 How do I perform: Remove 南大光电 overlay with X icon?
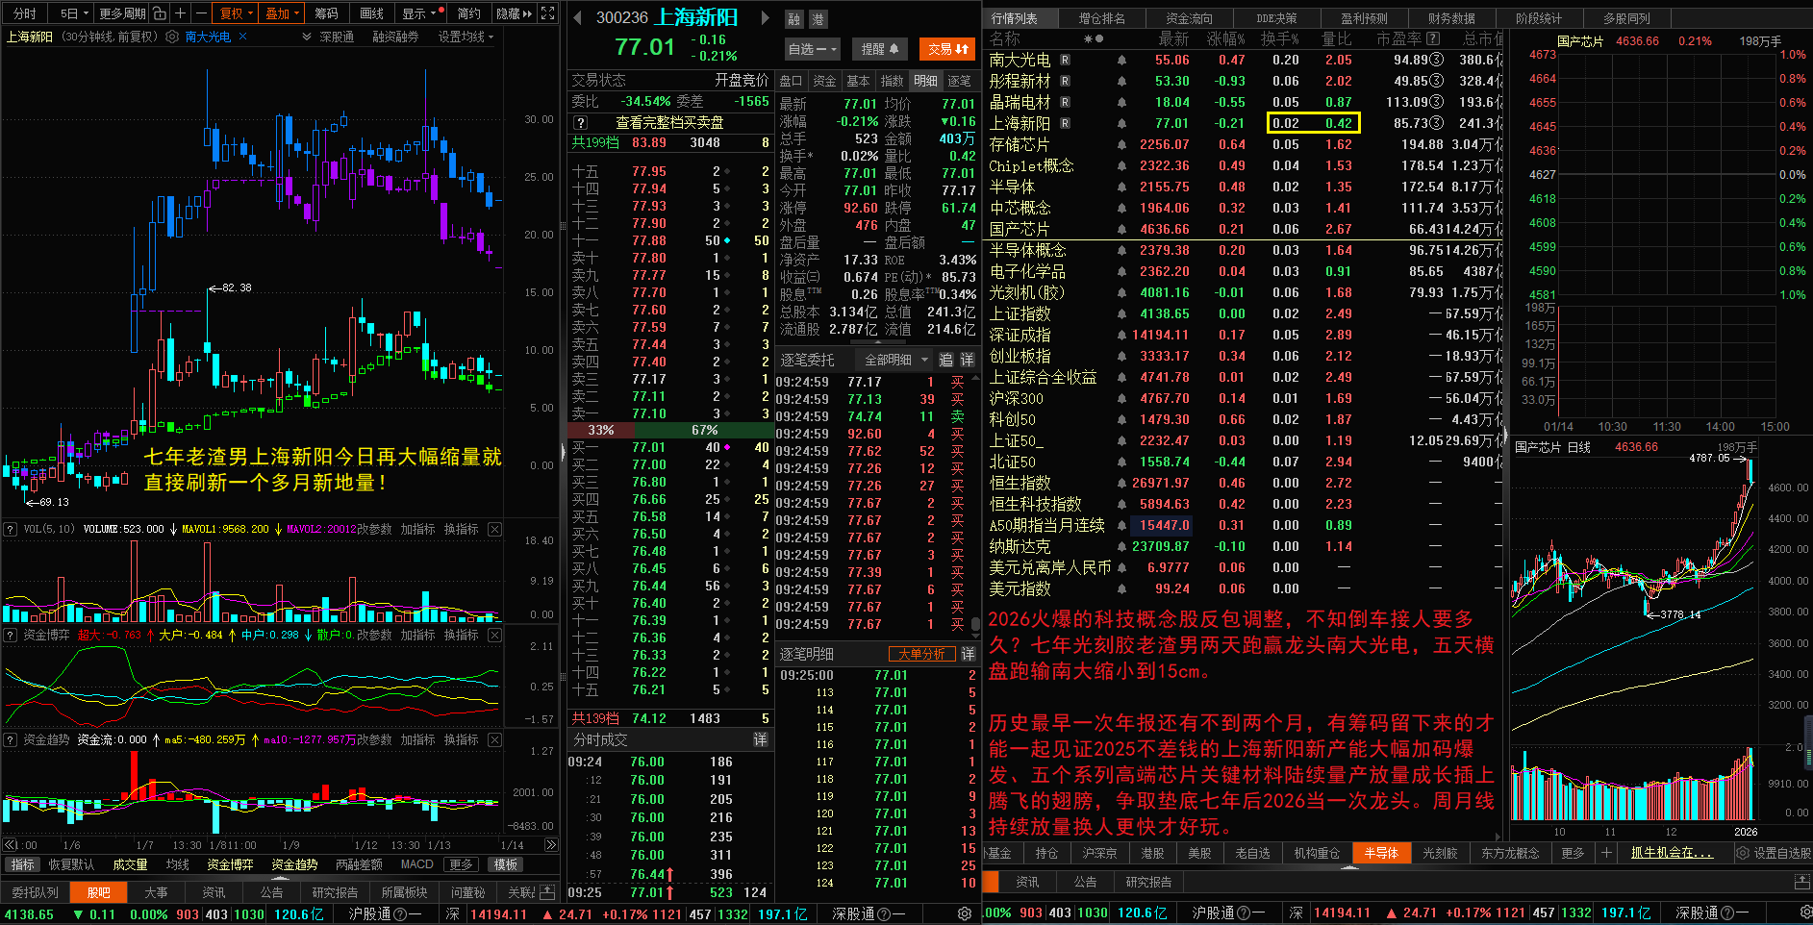coord(242,37)
